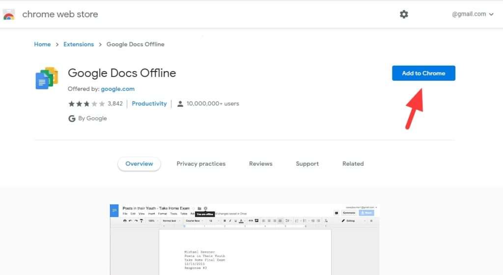The width and height of the screenshot is (503, 275).
Task: Click the Google Docs Offline extension icon
Action: click(x=47, y=78)
